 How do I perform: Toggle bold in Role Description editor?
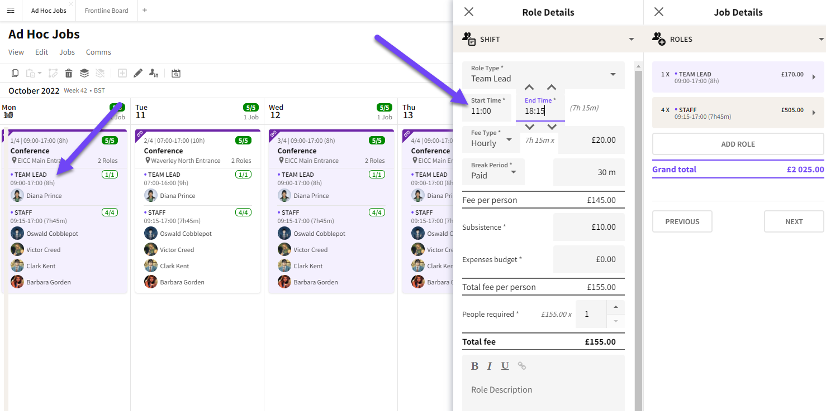(x=474, y=366)
